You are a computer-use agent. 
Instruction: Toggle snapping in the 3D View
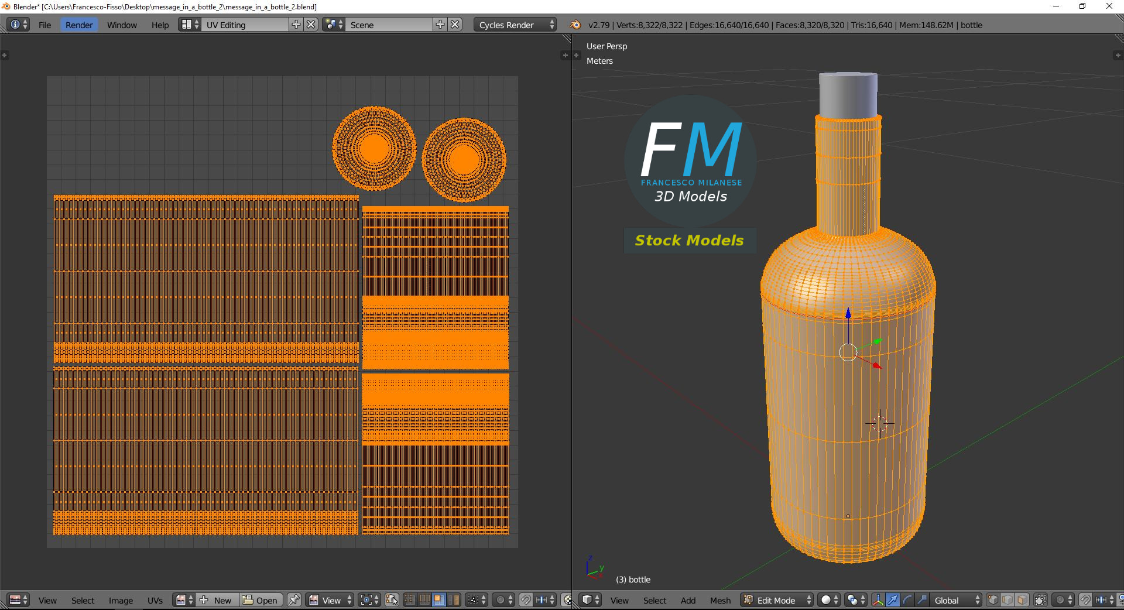pos(1085,600)
